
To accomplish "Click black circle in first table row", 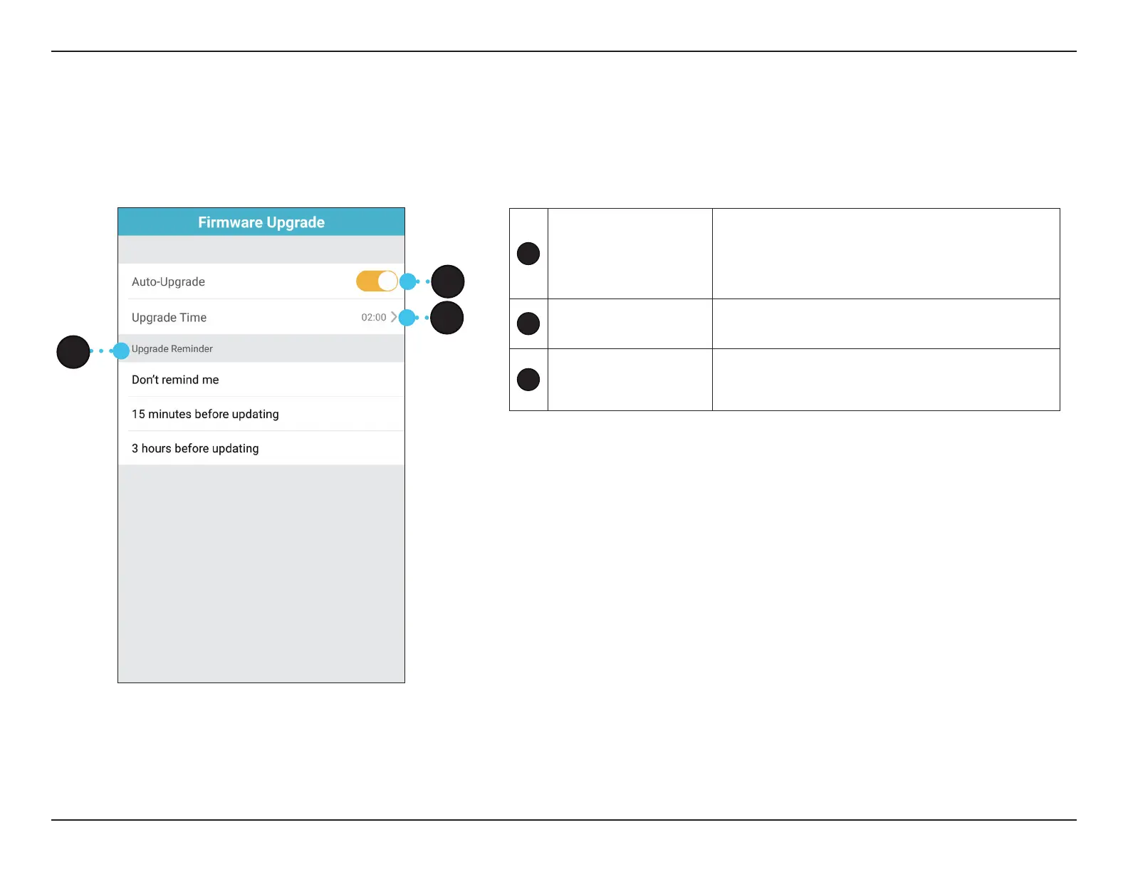I will [x=528, y=254].
